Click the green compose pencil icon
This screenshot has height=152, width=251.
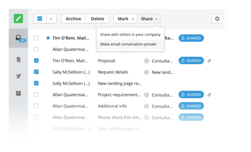(x=18, y=19)
